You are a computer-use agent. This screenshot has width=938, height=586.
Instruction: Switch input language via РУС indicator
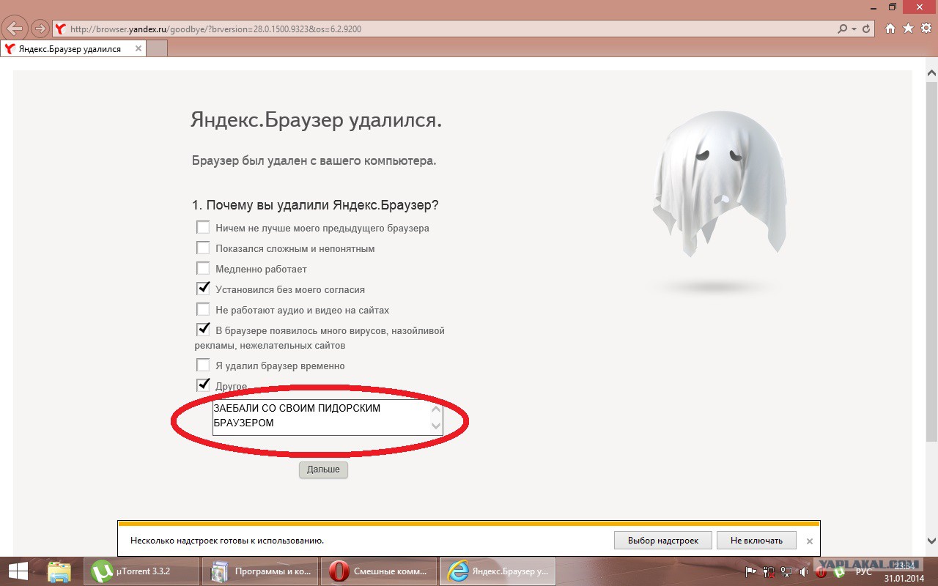(864, 571)
